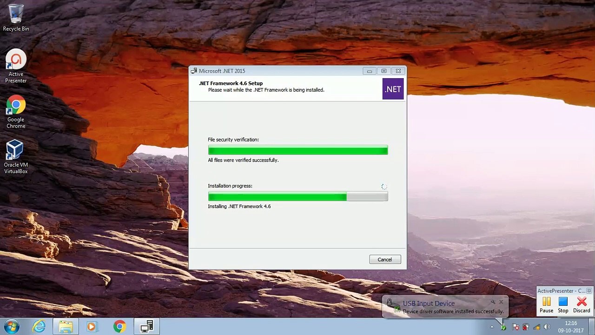Click the .NET logo in setup header
Image resolution: width=595 pixels, height=335 pixels.
coord(393,89)
